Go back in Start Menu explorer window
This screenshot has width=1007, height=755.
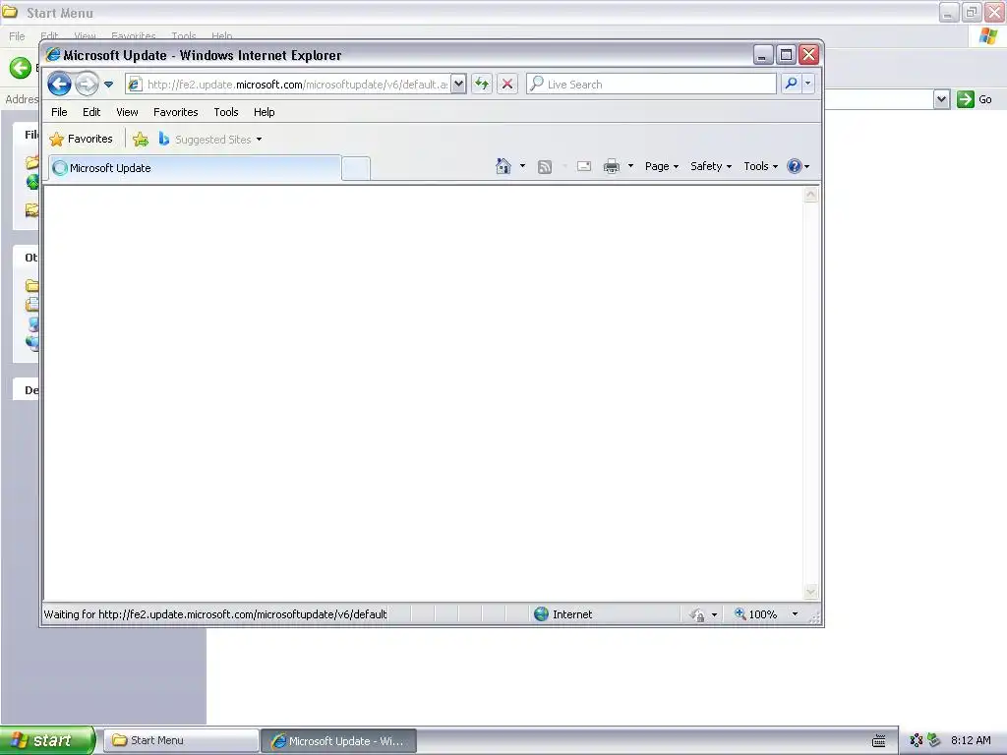coord(21,68)
